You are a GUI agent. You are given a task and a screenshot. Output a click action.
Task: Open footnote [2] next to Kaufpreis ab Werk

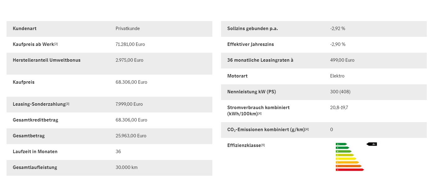point(56,44)
